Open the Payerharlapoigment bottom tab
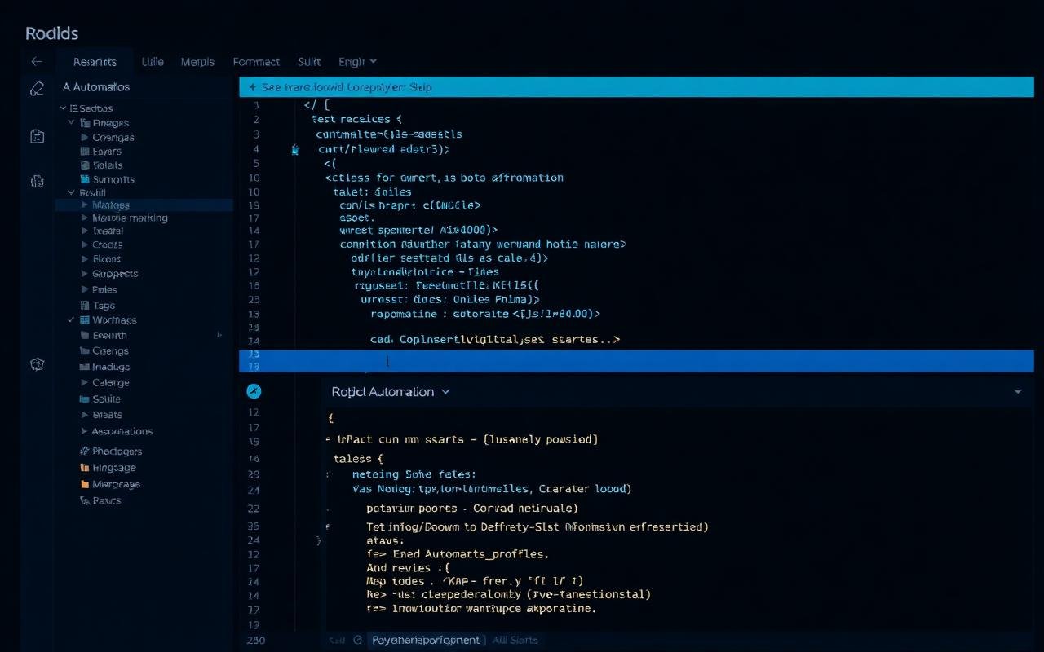1044x652 pixels. click(x=427, y=640)
